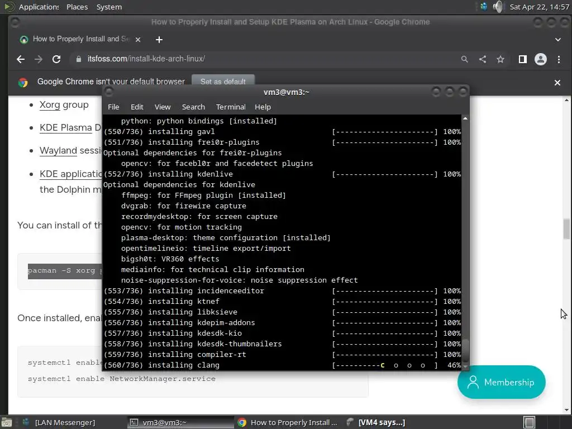Click the Chrome page scrollbar thumb
572x429 pixels.
click(566, 228)
